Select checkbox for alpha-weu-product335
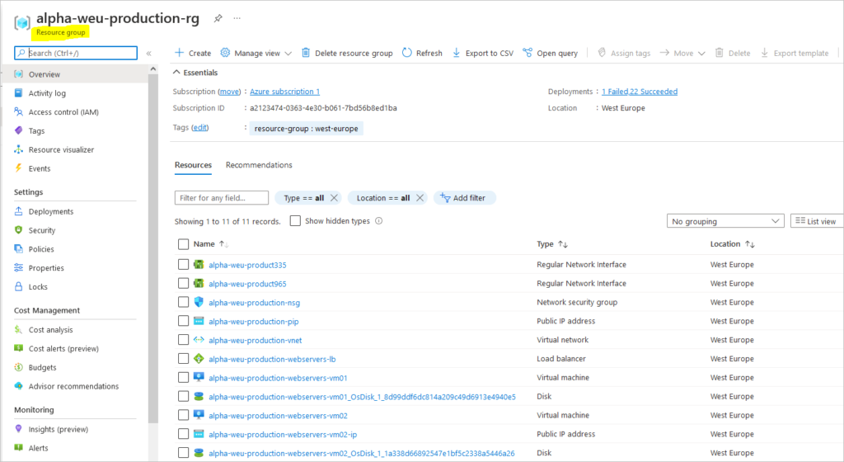Screen dimensions: 844x462 coord(183,264)
